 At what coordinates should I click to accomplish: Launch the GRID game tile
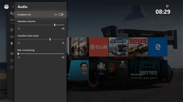pos(138,47)
